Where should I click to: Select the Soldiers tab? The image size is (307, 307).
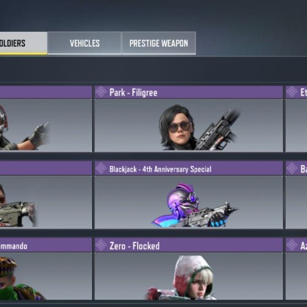click(x=23, y=43)
